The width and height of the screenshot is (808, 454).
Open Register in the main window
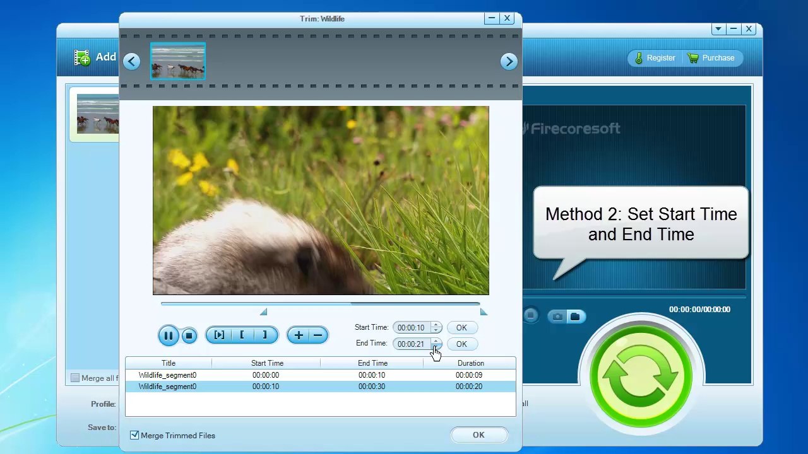(x=655, y=58)
